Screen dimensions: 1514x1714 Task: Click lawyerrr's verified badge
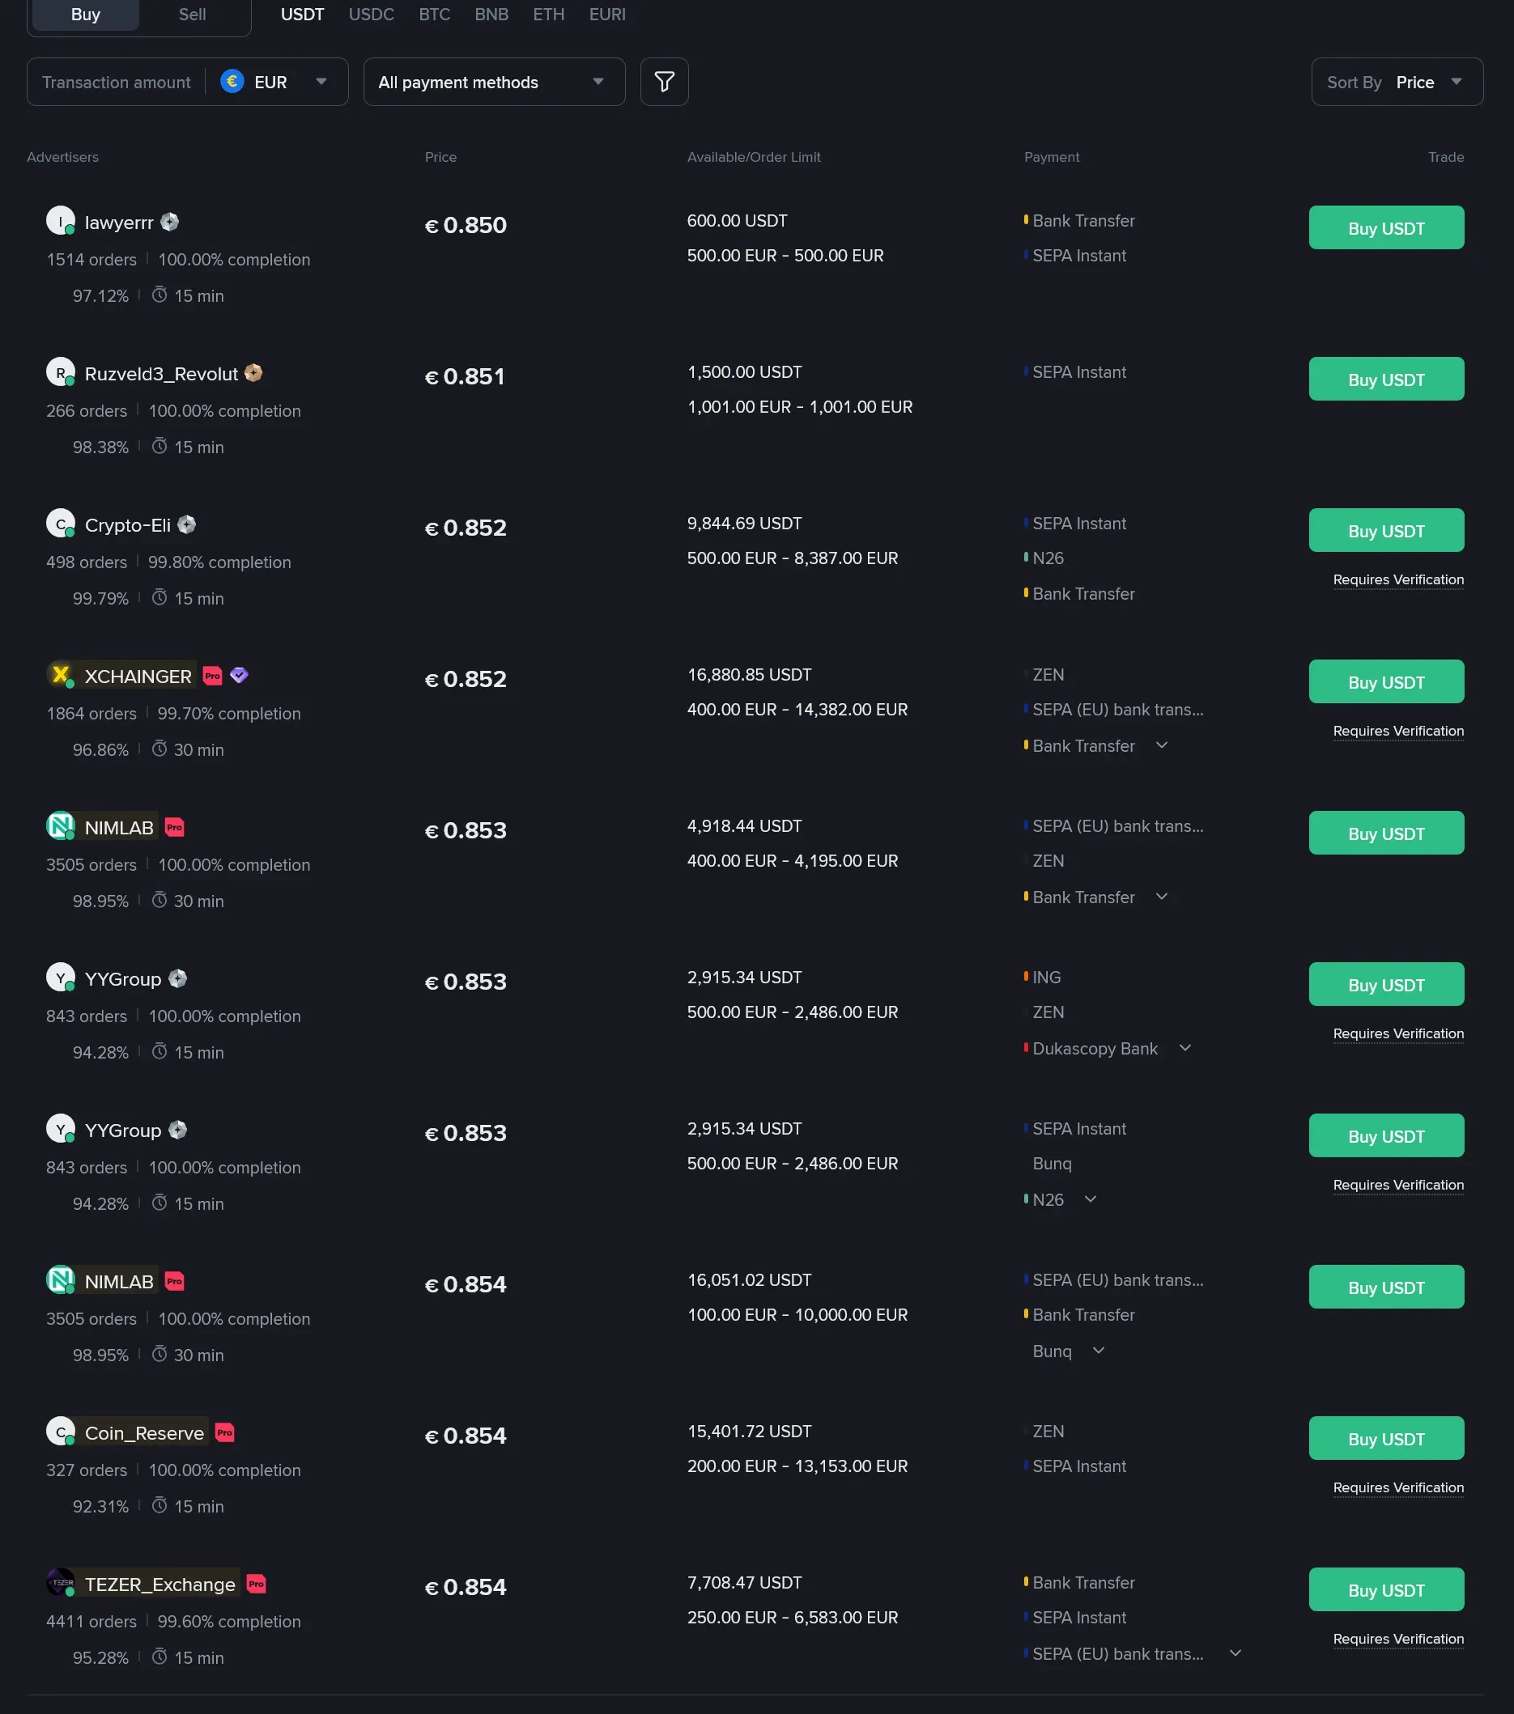[x=170, y=223]
